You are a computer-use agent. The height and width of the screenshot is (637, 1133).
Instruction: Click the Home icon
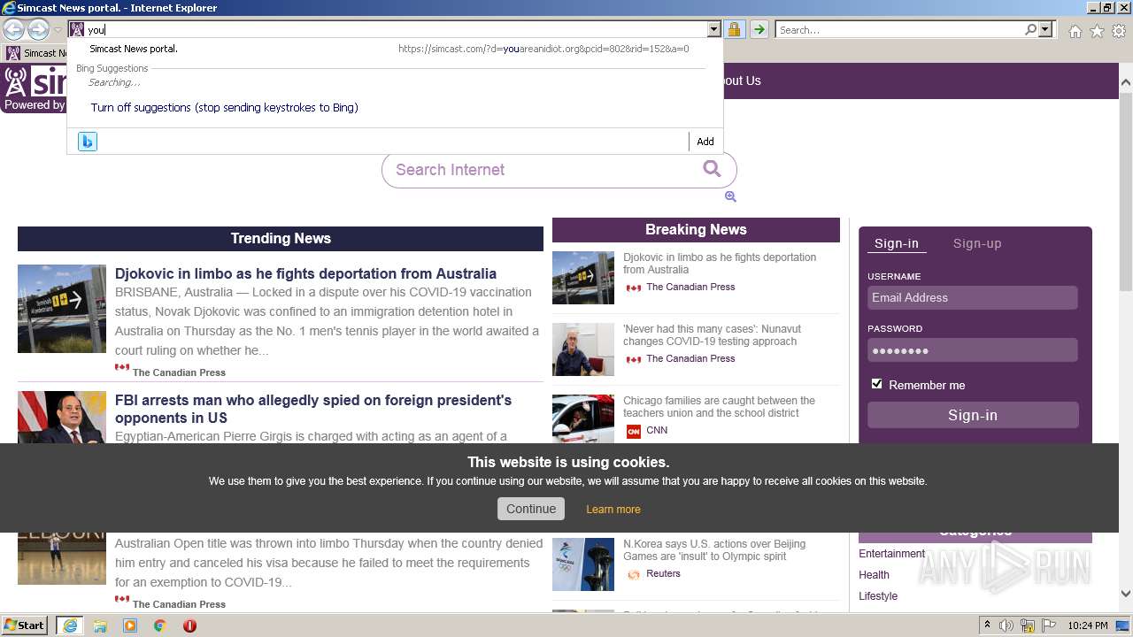pos(1075,31)
